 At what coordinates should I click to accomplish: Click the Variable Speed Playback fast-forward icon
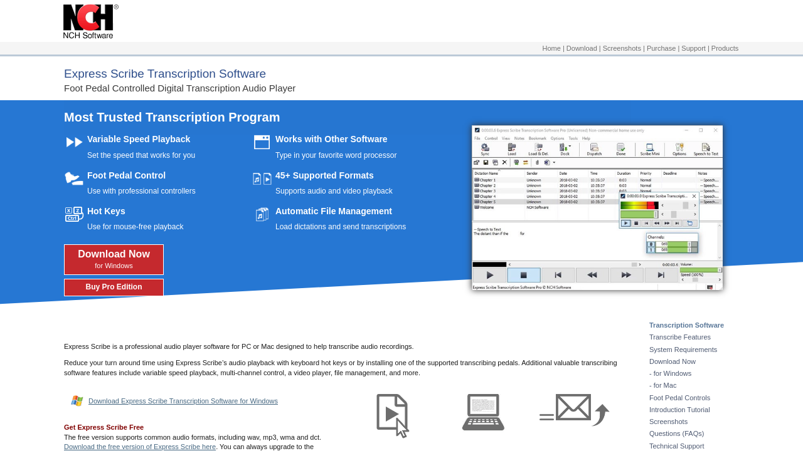tap(74, 142)
